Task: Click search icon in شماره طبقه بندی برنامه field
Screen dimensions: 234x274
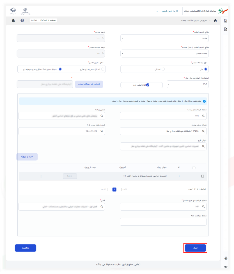Action: pos(203,116)
